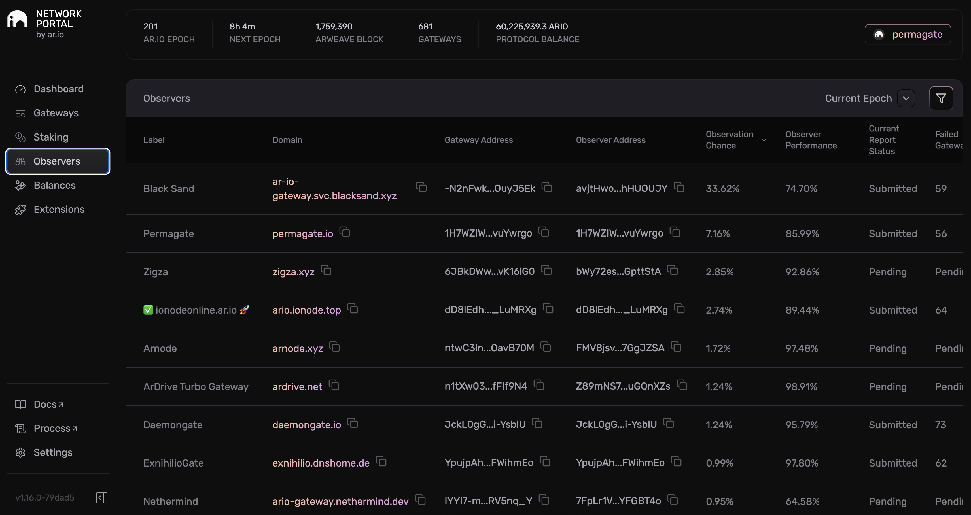Go to the Gateways page
The height and width of the screenshot is (515, 971).
click(56, 113)
